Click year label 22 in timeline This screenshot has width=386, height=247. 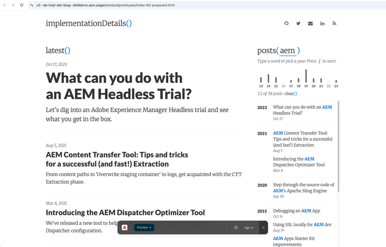pos(329,86)
